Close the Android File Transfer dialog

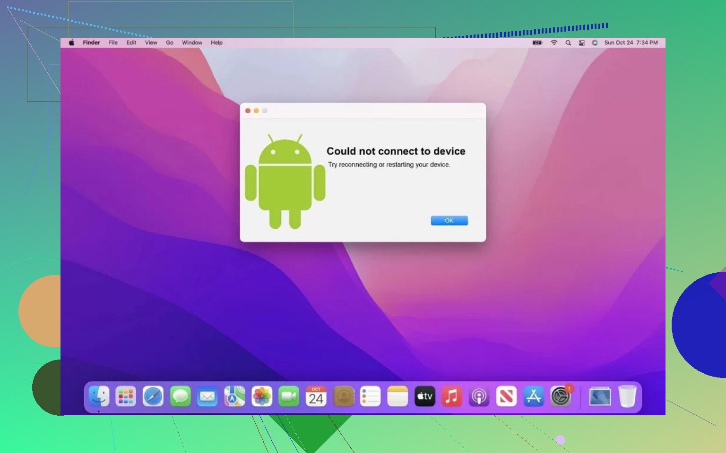[248, 111]
